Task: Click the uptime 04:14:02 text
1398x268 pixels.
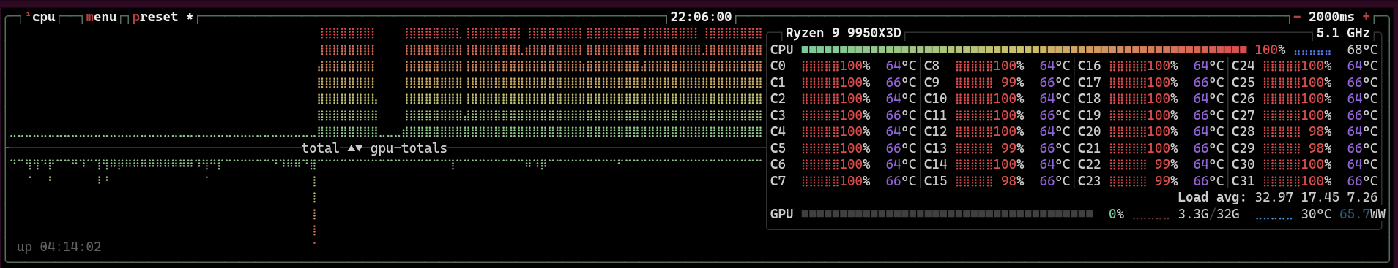Action: pos(59,247)
